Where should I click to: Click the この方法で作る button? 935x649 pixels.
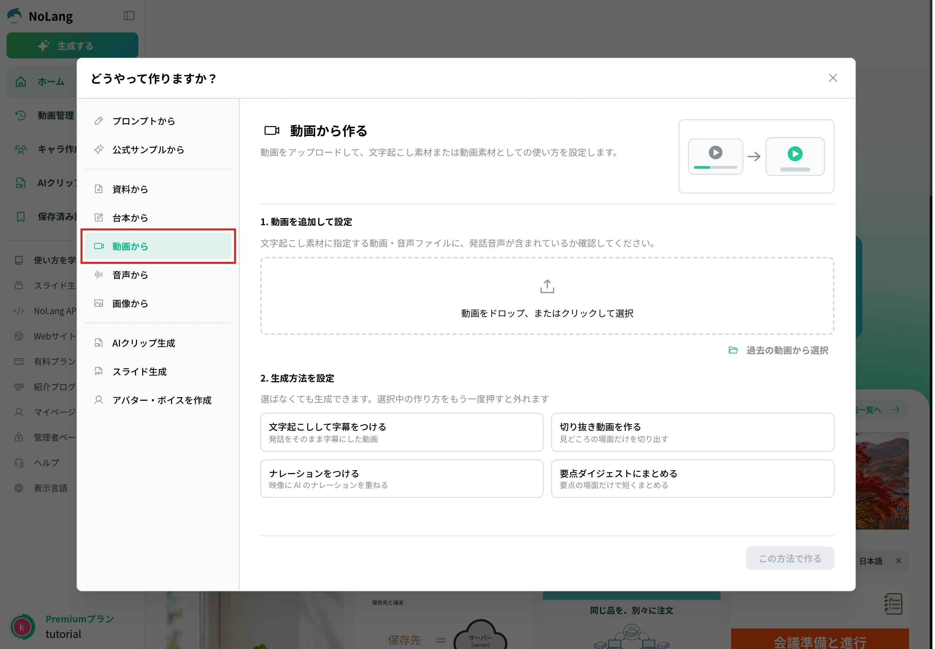(x=790, y=558)
